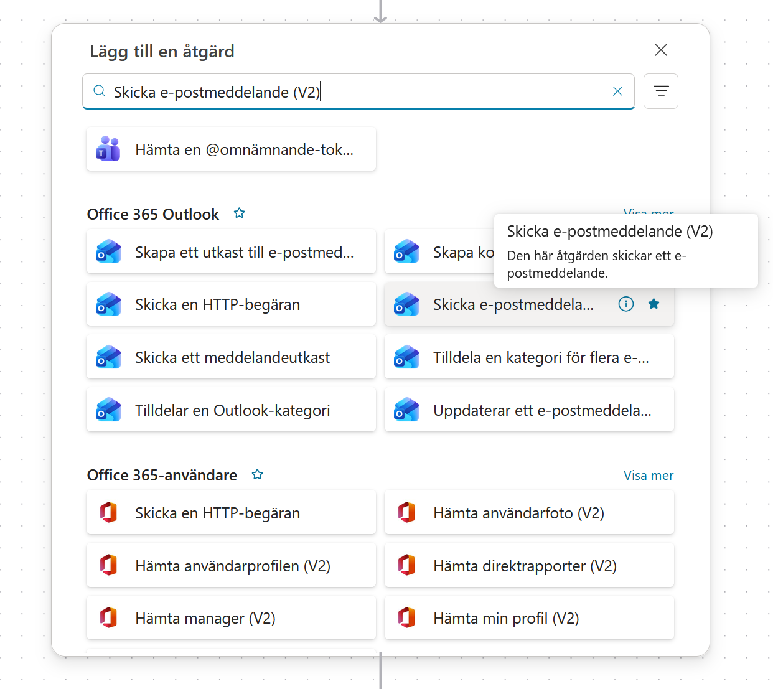Viewport: 773px width, 689px height.
Task: Select Hämta direktrapporter (V2) action
Action: pos(529,566)
